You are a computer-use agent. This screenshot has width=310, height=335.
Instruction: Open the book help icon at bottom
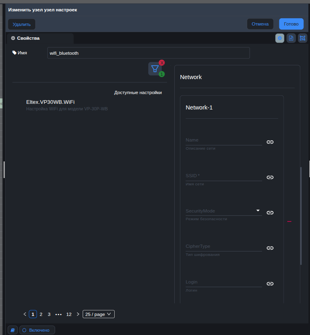click(x=13, y=330)
